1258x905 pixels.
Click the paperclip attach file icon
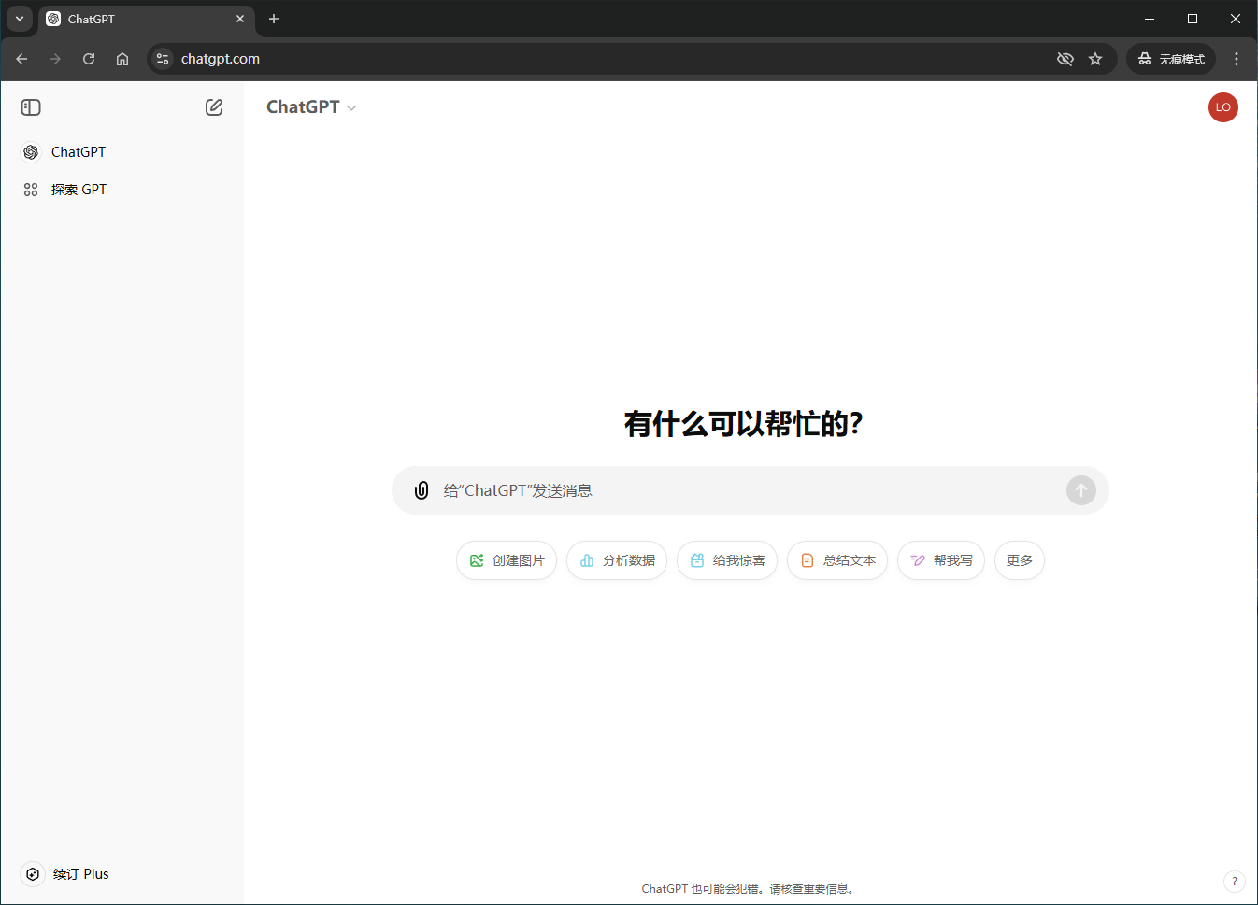[x=422, y=490]
